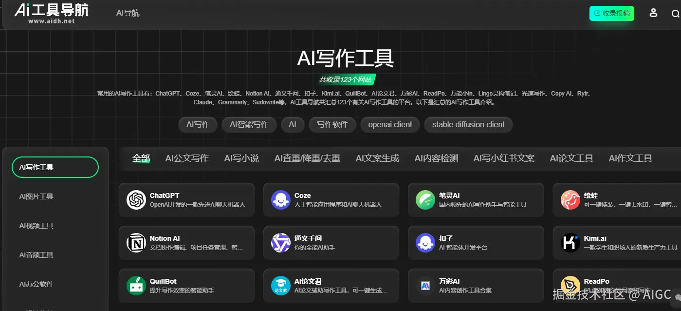The width and height of the screenshot is (681, 311).
Task: Click the Coze purple ghost icon
Action: point(281,200)
